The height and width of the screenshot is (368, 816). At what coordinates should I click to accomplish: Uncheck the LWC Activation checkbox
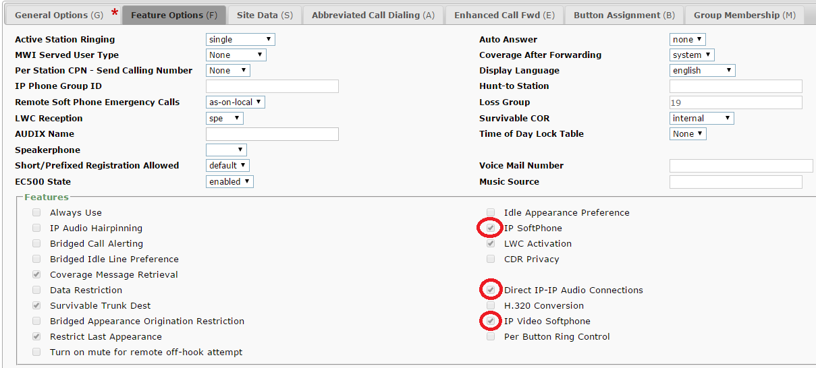point(491,243)
